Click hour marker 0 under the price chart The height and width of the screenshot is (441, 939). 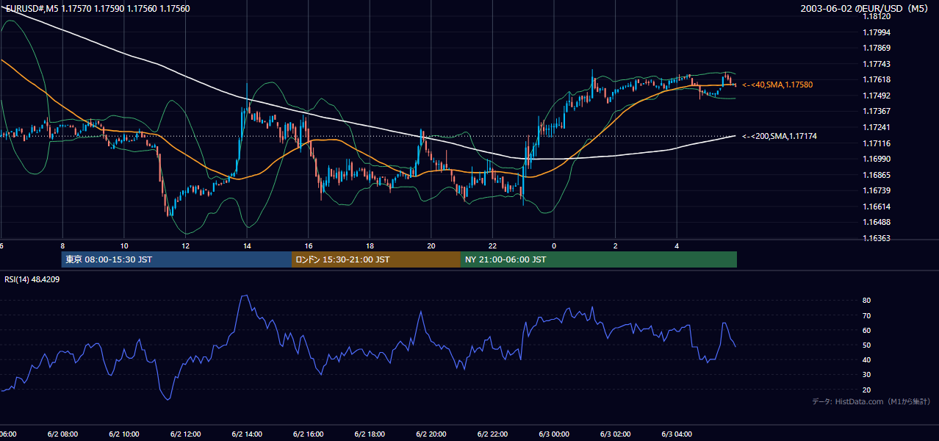[x=554, y=245]
